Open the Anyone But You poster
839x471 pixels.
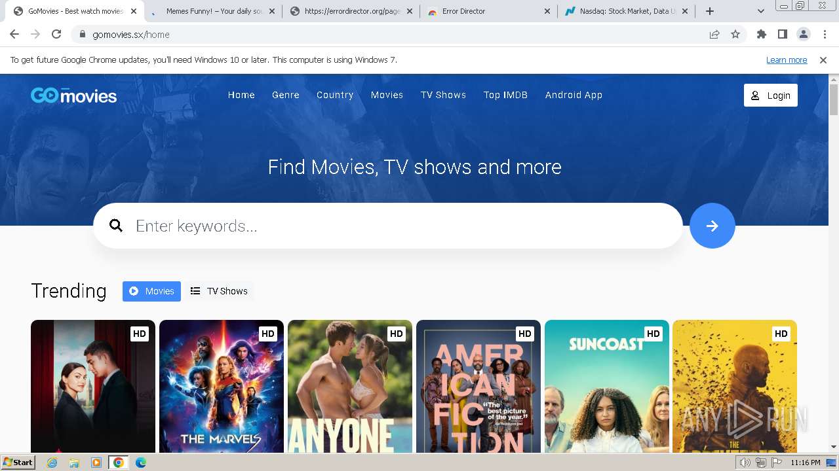(x=350, y=386)
